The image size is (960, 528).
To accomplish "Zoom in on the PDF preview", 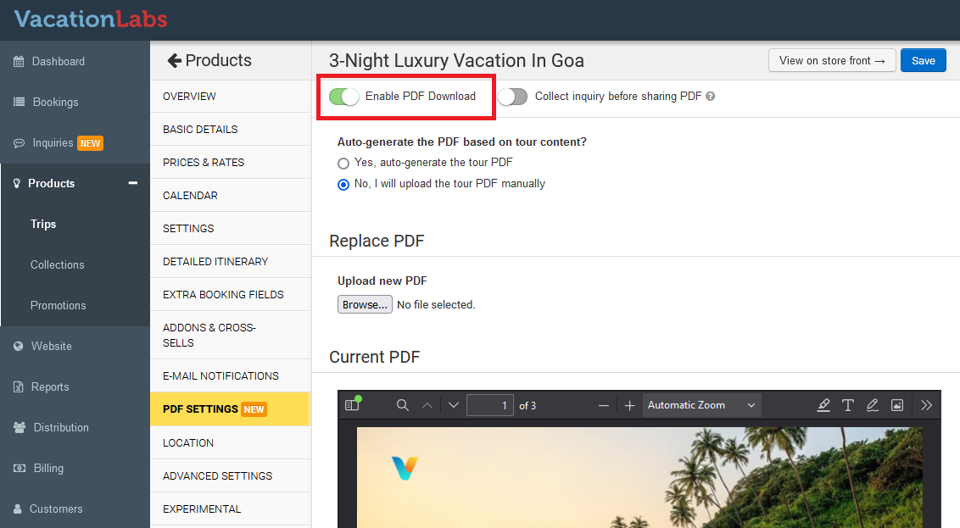I will coord(630,405).
